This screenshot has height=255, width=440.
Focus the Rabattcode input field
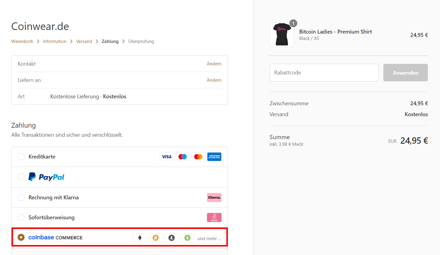pyautogui.click(x=324, y=73)
